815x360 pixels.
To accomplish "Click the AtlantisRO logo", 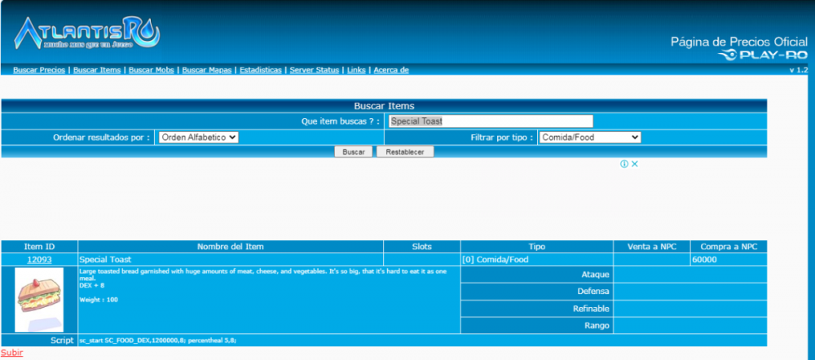I will pyautogui.click(x=86, y=33).
